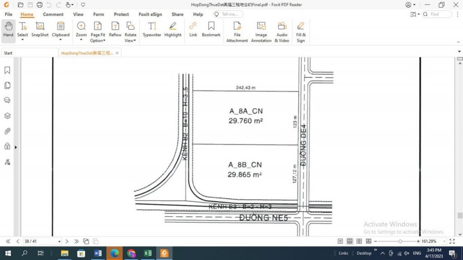Add a Bookmark from ribbon
The height and width of the screenshot is (260, 463).
(211, 29)
